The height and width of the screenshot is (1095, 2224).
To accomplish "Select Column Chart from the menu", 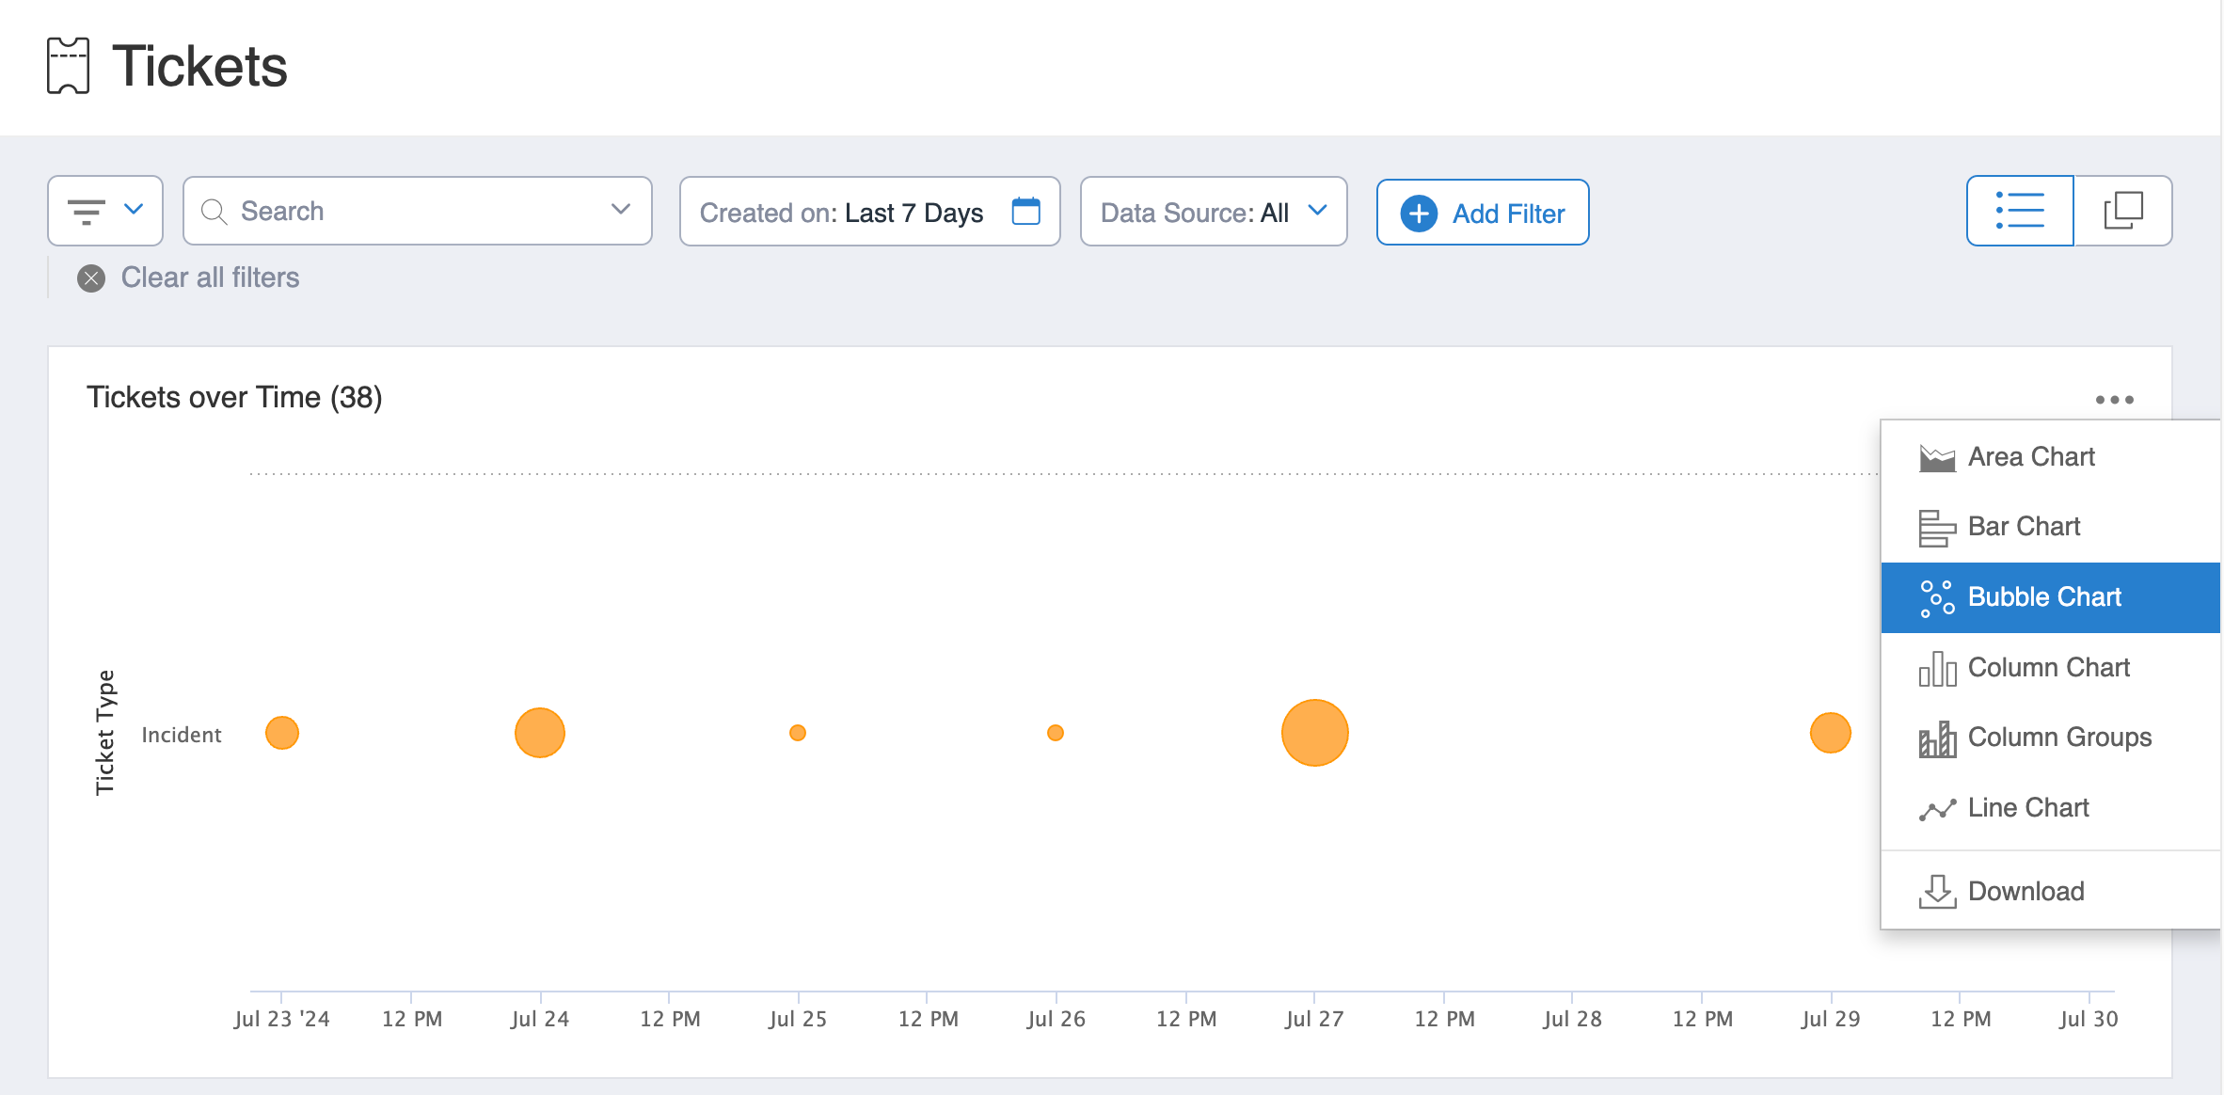I will 2048,668.
